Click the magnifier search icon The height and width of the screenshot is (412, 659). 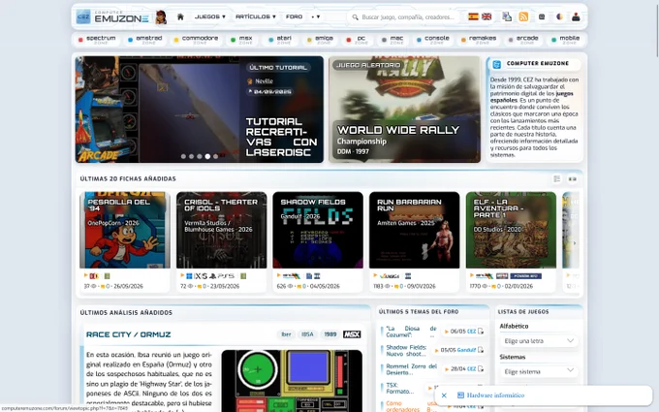click(355, 17)
